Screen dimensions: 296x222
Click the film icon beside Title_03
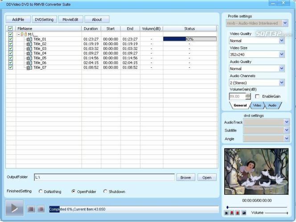point(29,49)
